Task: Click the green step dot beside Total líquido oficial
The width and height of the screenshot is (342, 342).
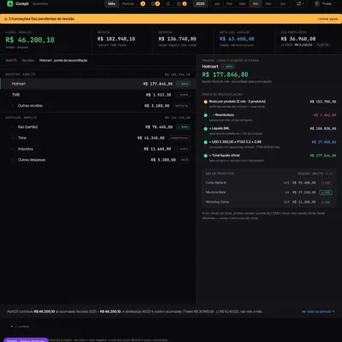Action: click(x=205, y=156)
